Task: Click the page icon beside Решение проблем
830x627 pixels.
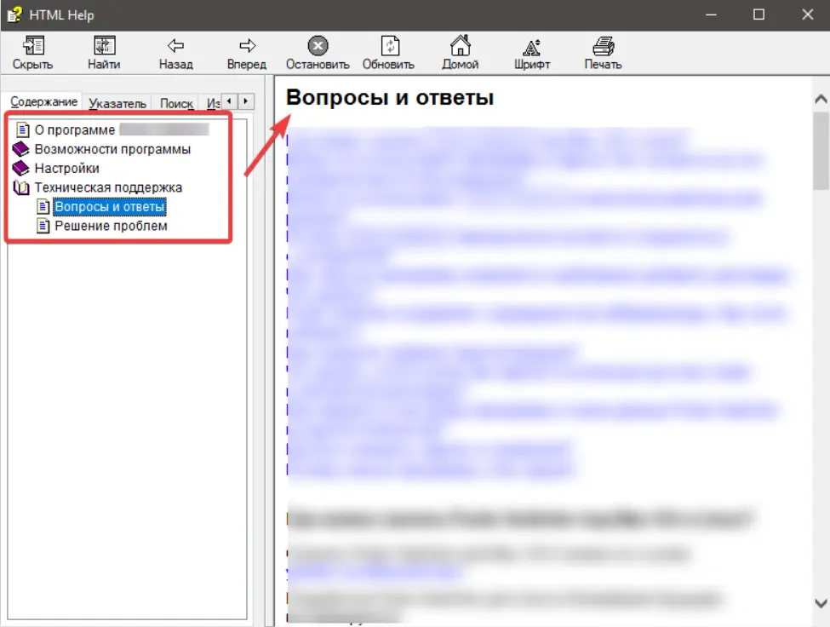Action: pyautogui.click(x=43, y=226)
